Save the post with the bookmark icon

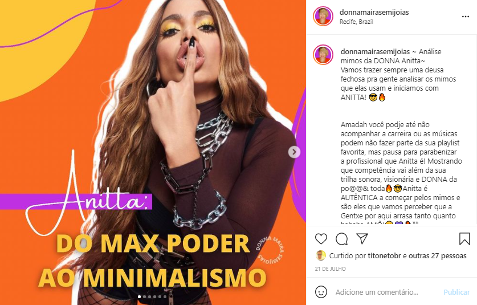click(x=464, y=239)
